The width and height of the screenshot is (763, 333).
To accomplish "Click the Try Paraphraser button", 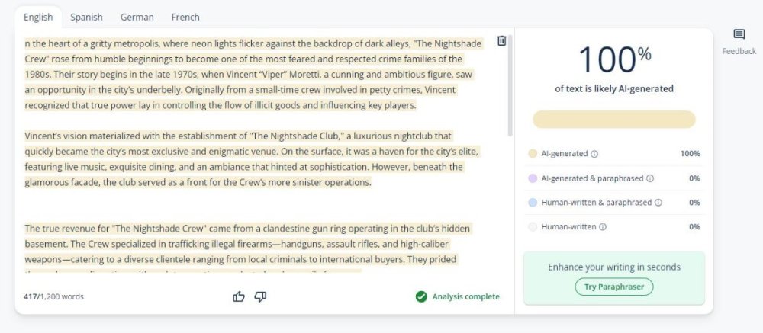I will (614, 287).
